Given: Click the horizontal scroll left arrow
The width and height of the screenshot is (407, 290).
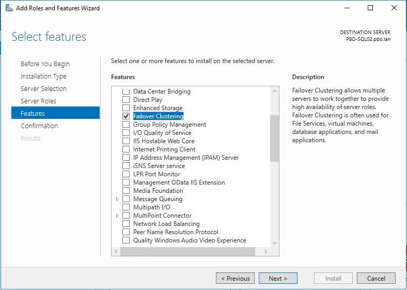Looking at the screenshot, I should pyautogui.click(x=116, y=251).
